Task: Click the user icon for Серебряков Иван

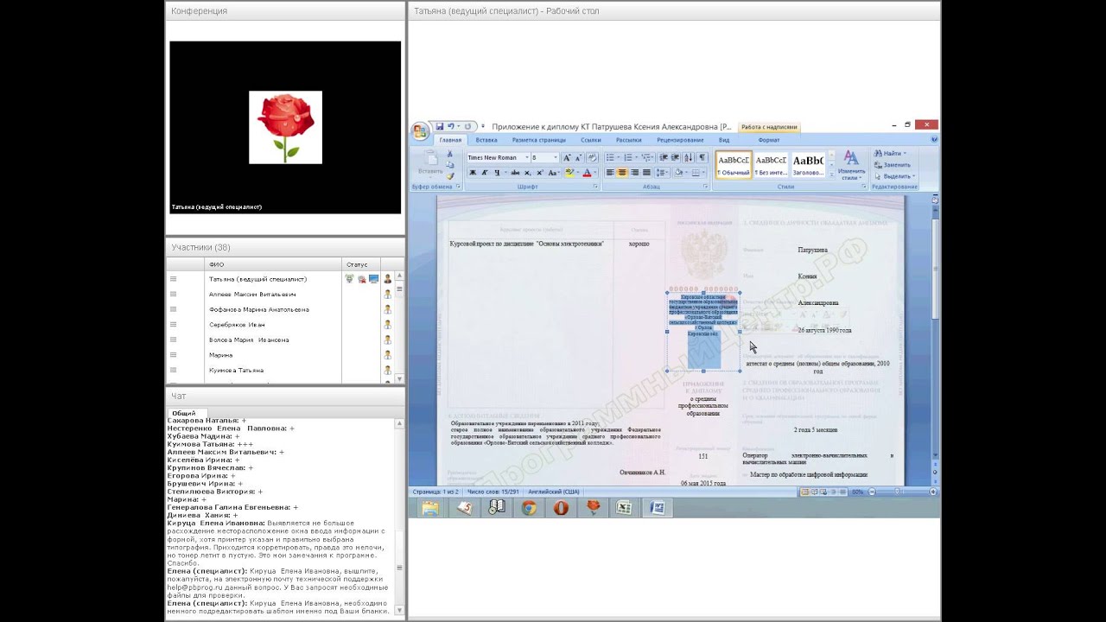Action: (x=388, y=325)
